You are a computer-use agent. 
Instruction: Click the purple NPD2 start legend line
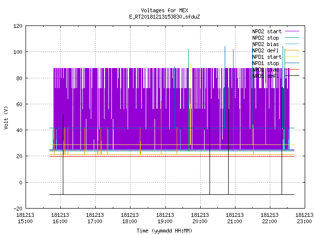[292, 31]
